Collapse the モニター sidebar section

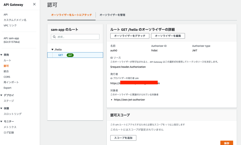tap(2, 121)
